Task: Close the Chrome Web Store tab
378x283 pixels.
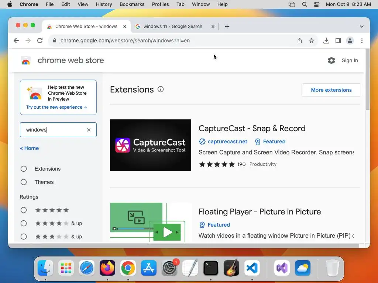Action: [x=125, y=27]
